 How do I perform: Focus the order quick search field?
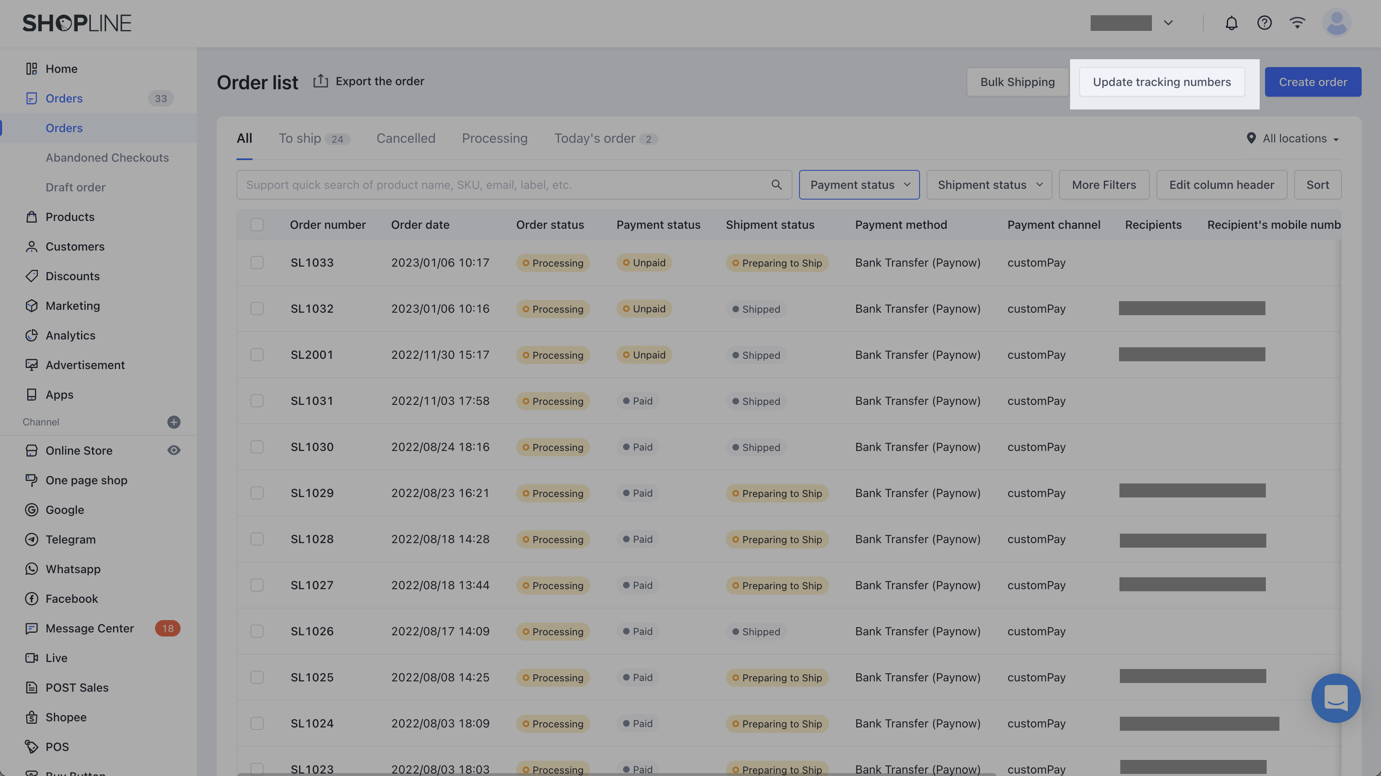pos(514,184)
